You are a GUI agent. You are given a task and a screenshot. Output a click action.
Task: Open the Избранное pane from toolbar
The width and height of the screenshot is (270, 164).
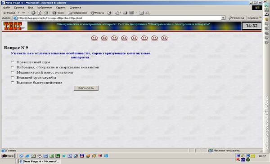77,13
